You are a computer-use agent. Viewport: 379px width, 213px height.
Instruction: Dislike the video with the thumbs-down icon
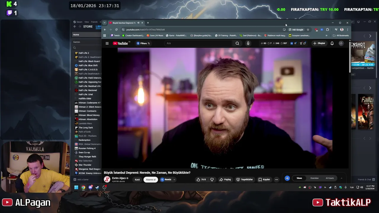[x=212, y=180]
